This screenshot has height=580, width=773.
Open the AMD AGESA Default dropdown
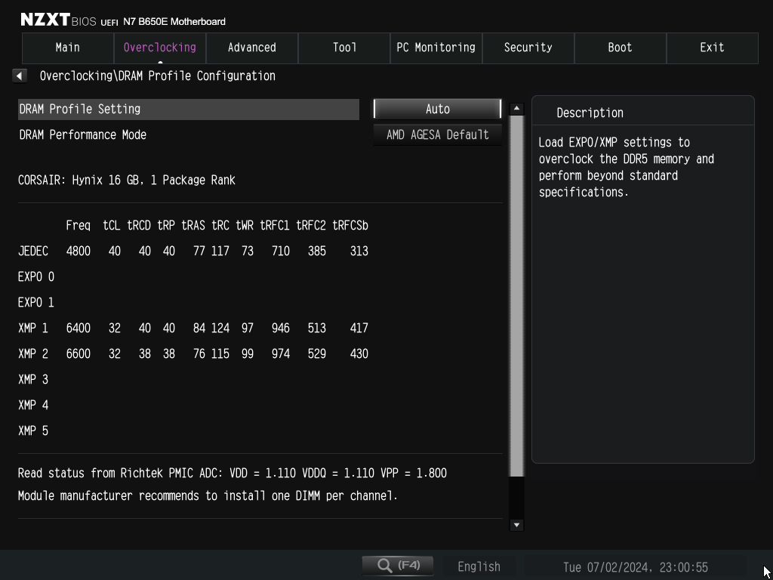point(437,134)
